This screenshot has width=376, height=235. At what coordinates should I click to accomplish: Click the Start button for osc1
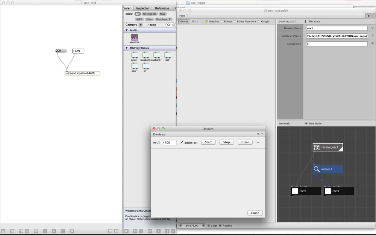pos(208,142)
